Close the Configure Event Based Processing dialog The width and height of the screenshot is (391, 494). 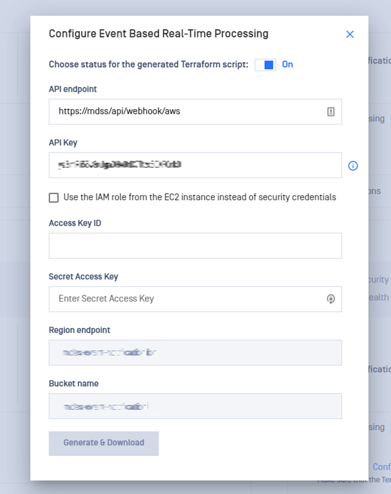(x=350, y=34)
